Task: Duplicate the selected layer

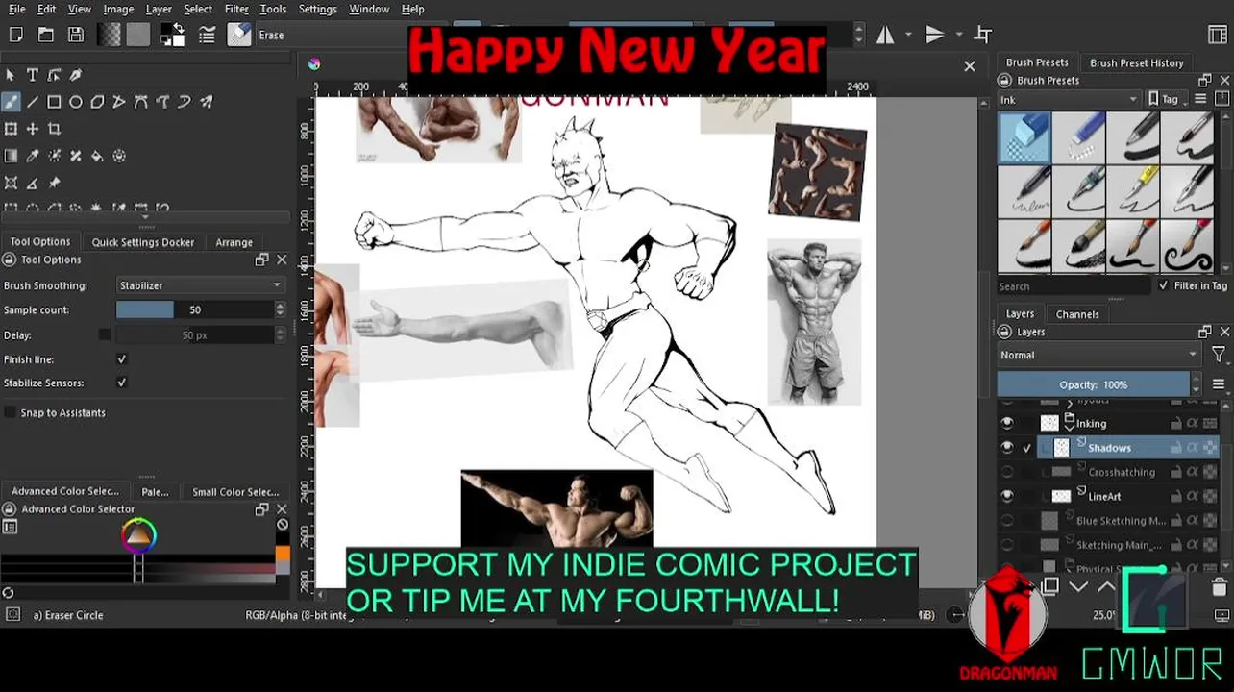Action: click(x=1050, y=585)
